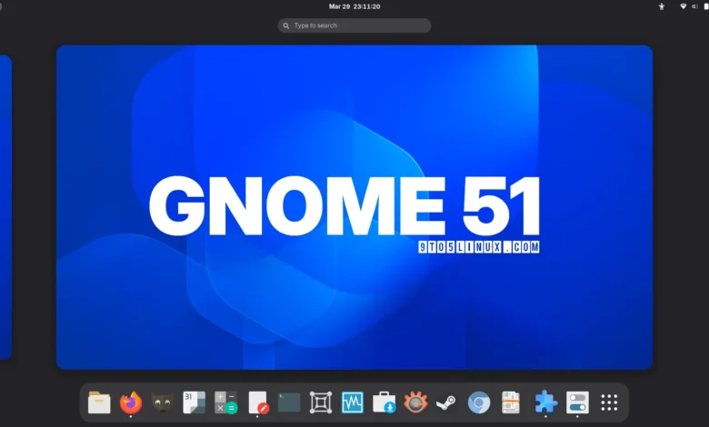The width and height of the screenshot is (709, 427).
Task: Show all applications grid
Action: point(609,402)
